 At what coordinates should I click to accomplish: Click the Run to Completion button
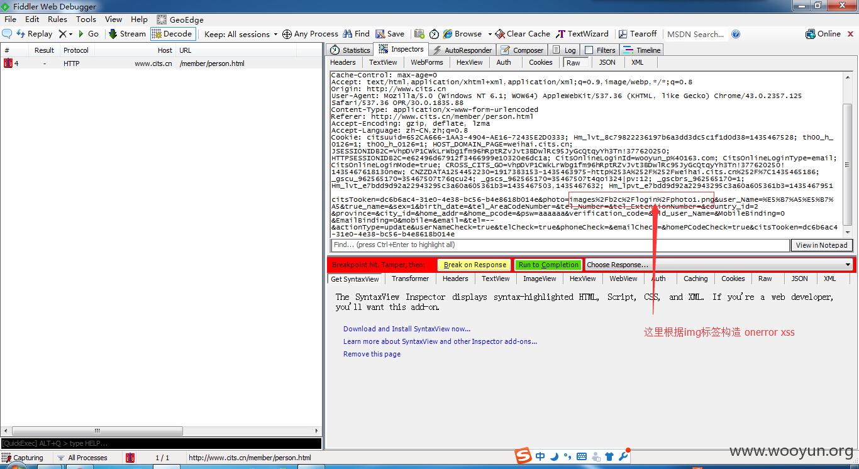point(548,265)
